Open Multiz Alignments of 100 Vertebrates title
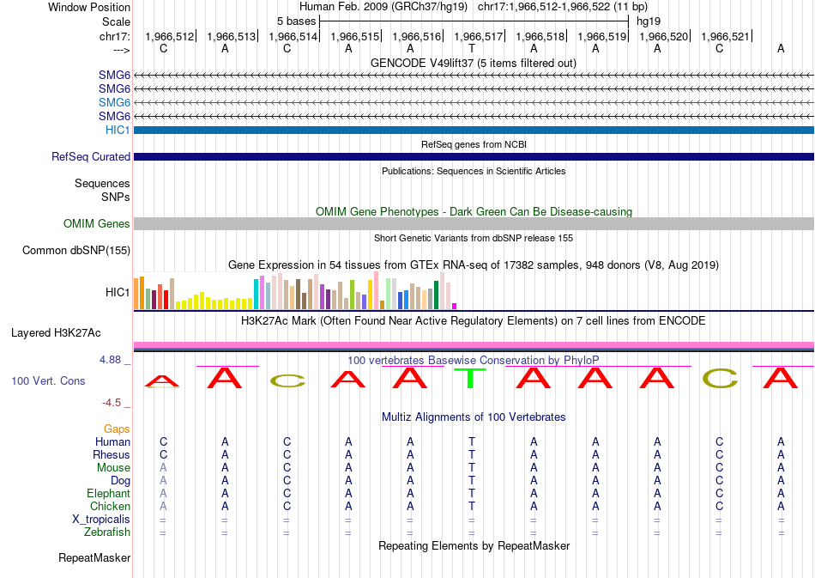The image size is (815, 578). coord(474,417)
